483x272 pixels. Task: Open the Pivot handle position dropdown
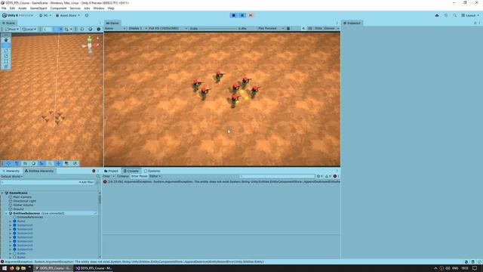pos(12,29)
